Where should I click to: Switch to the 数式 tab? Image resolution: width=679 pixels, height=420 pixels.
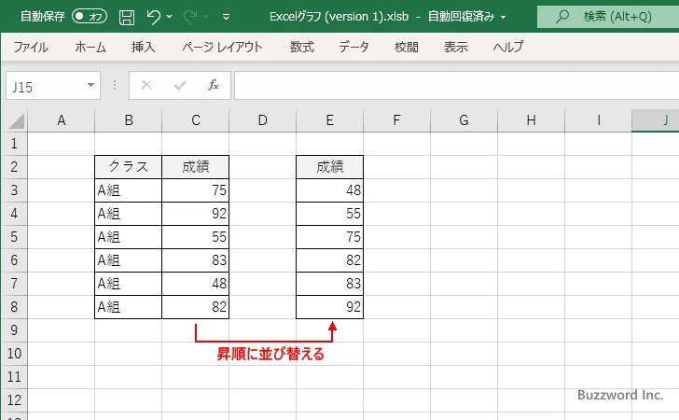[x=302, y=47]
